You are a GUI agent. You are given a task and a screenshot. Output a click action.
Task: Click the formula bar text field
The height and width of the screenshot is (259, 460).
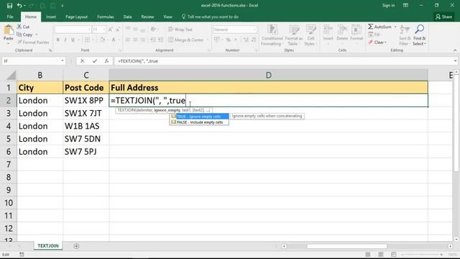[x=283, y=61]
